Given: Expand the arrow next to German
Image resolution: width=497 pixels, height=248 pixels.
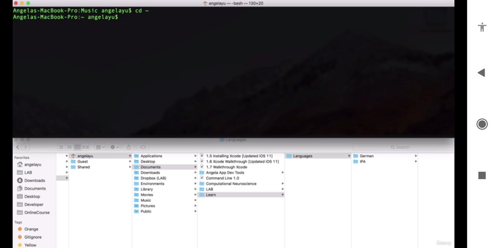Looking at the screenshot, I should [415, 156].
